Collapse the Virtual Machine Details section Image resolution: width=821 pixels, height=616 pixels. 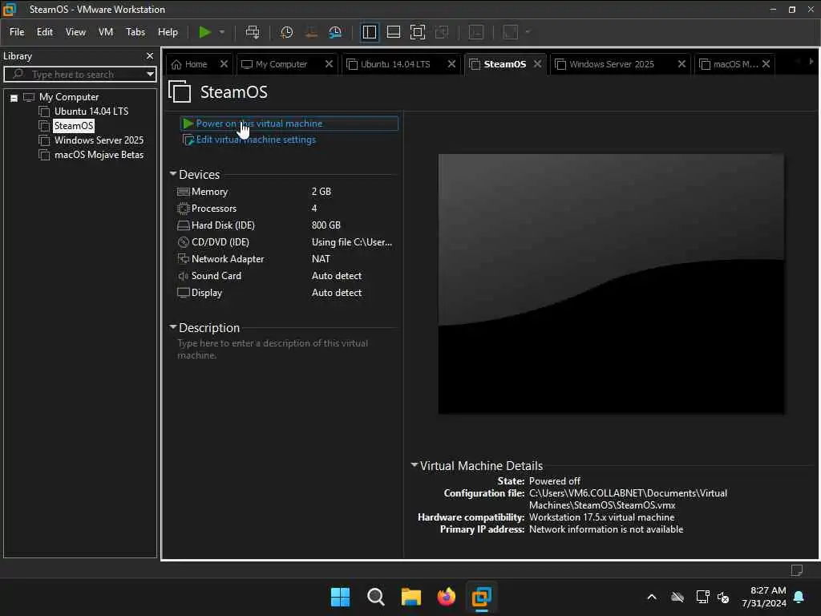click(x=415, y=464)
